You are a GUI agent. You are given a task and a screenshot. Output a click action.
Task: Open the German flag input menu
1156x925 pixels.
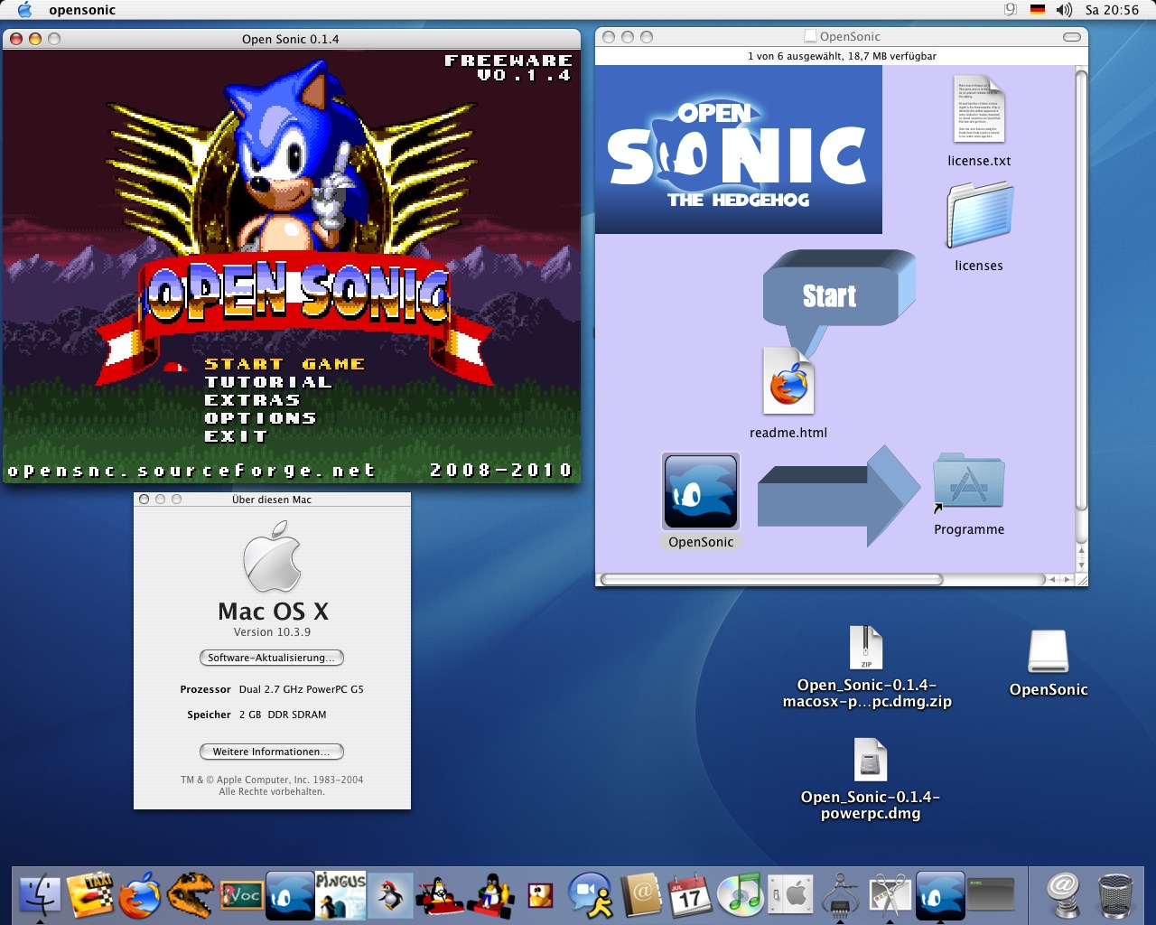click(1038, 10)
